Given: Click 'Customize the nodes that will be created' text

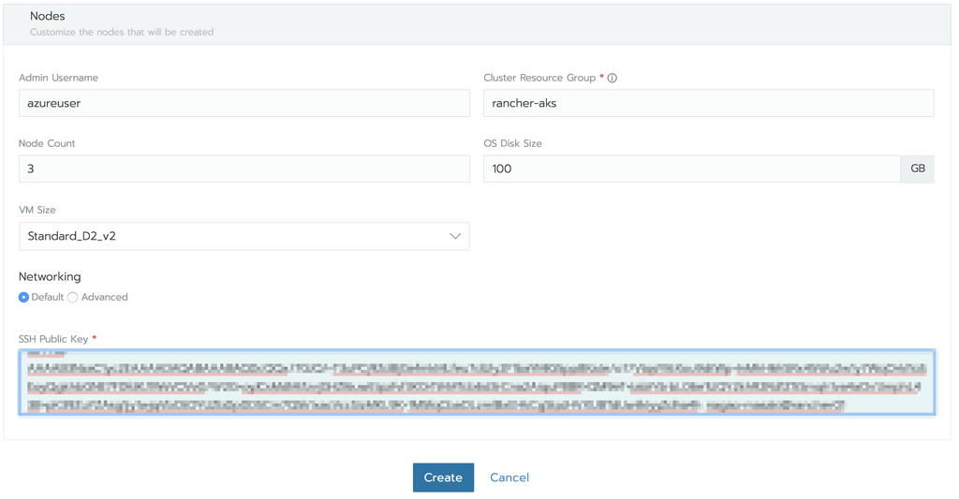Looking at the screenshot, I should [122, 32].
